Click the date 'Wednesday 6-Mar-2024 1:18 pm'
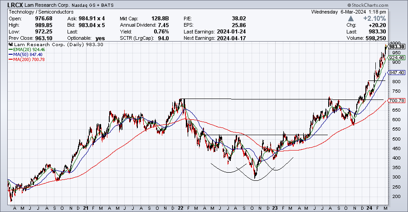 (x=349, y=12)
